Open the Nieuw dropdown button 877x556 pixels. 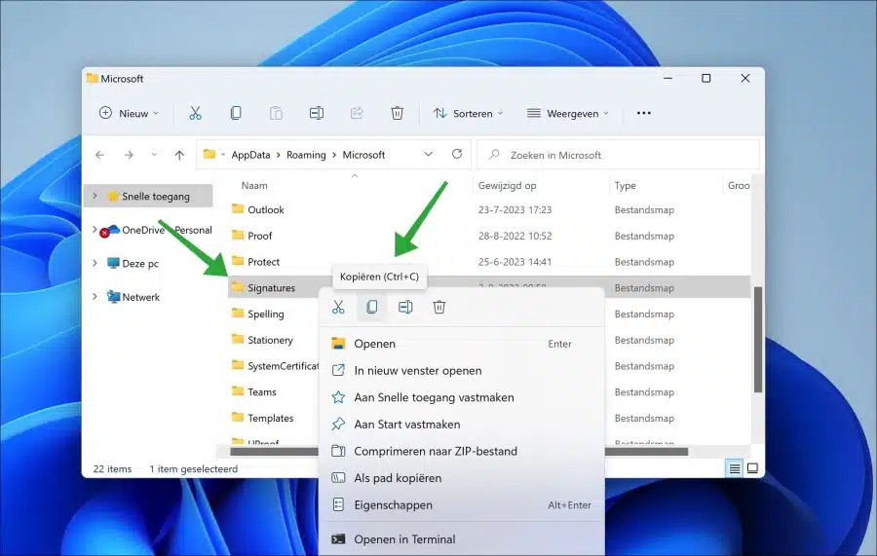tap(129, 113)
